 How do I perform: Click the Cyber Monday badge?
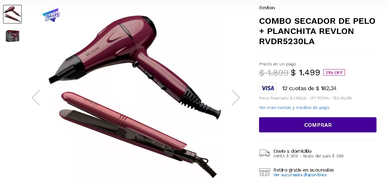click(x=51, y=15)
